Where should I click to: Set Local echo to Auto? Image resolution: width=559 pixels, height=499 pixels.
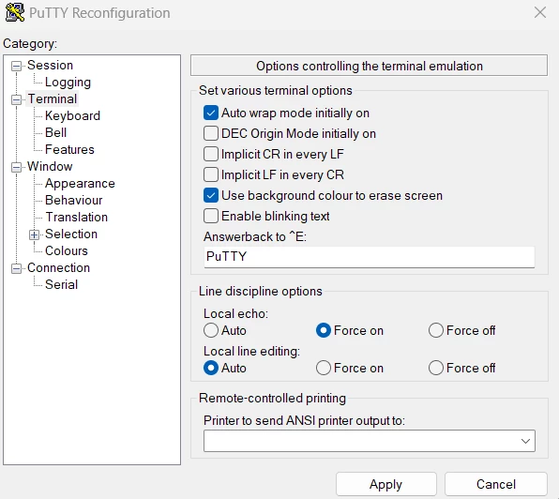click(x=211, y=330)
